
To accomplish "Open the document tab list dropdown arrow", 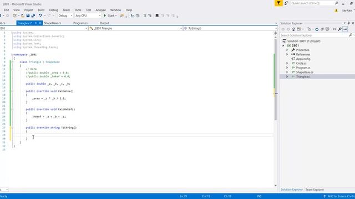I will pos(276,23).
